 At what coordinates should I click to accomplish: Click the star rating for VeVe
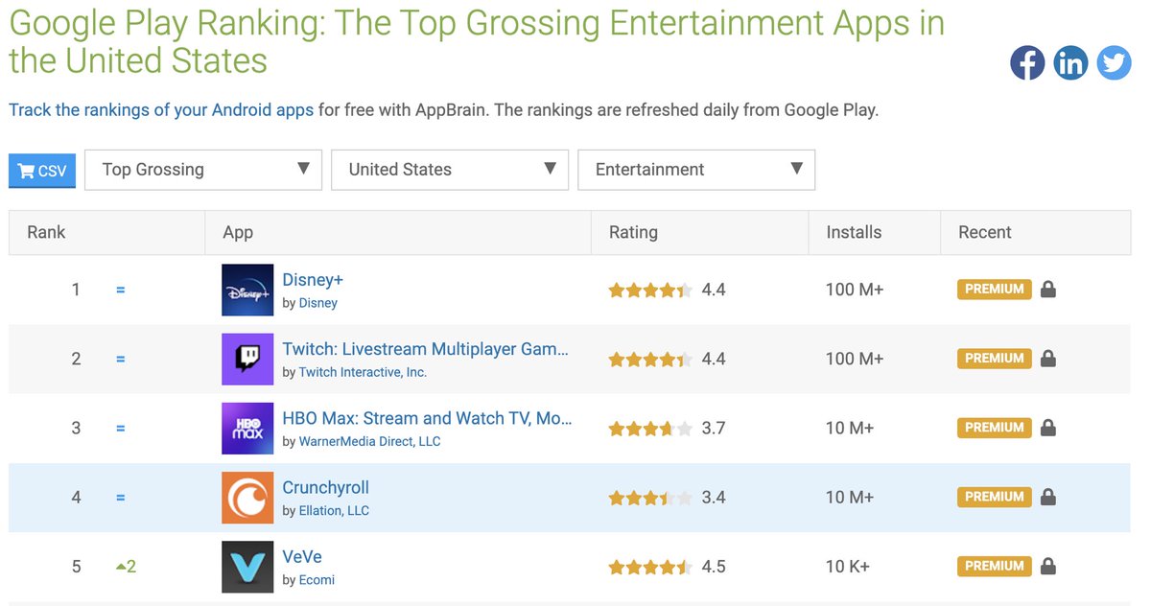click(650, 568)
